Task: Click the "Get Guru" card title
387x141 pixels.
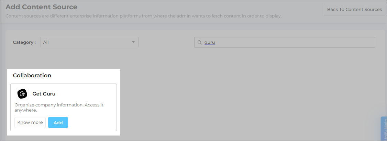Action: tap(44, 94)
